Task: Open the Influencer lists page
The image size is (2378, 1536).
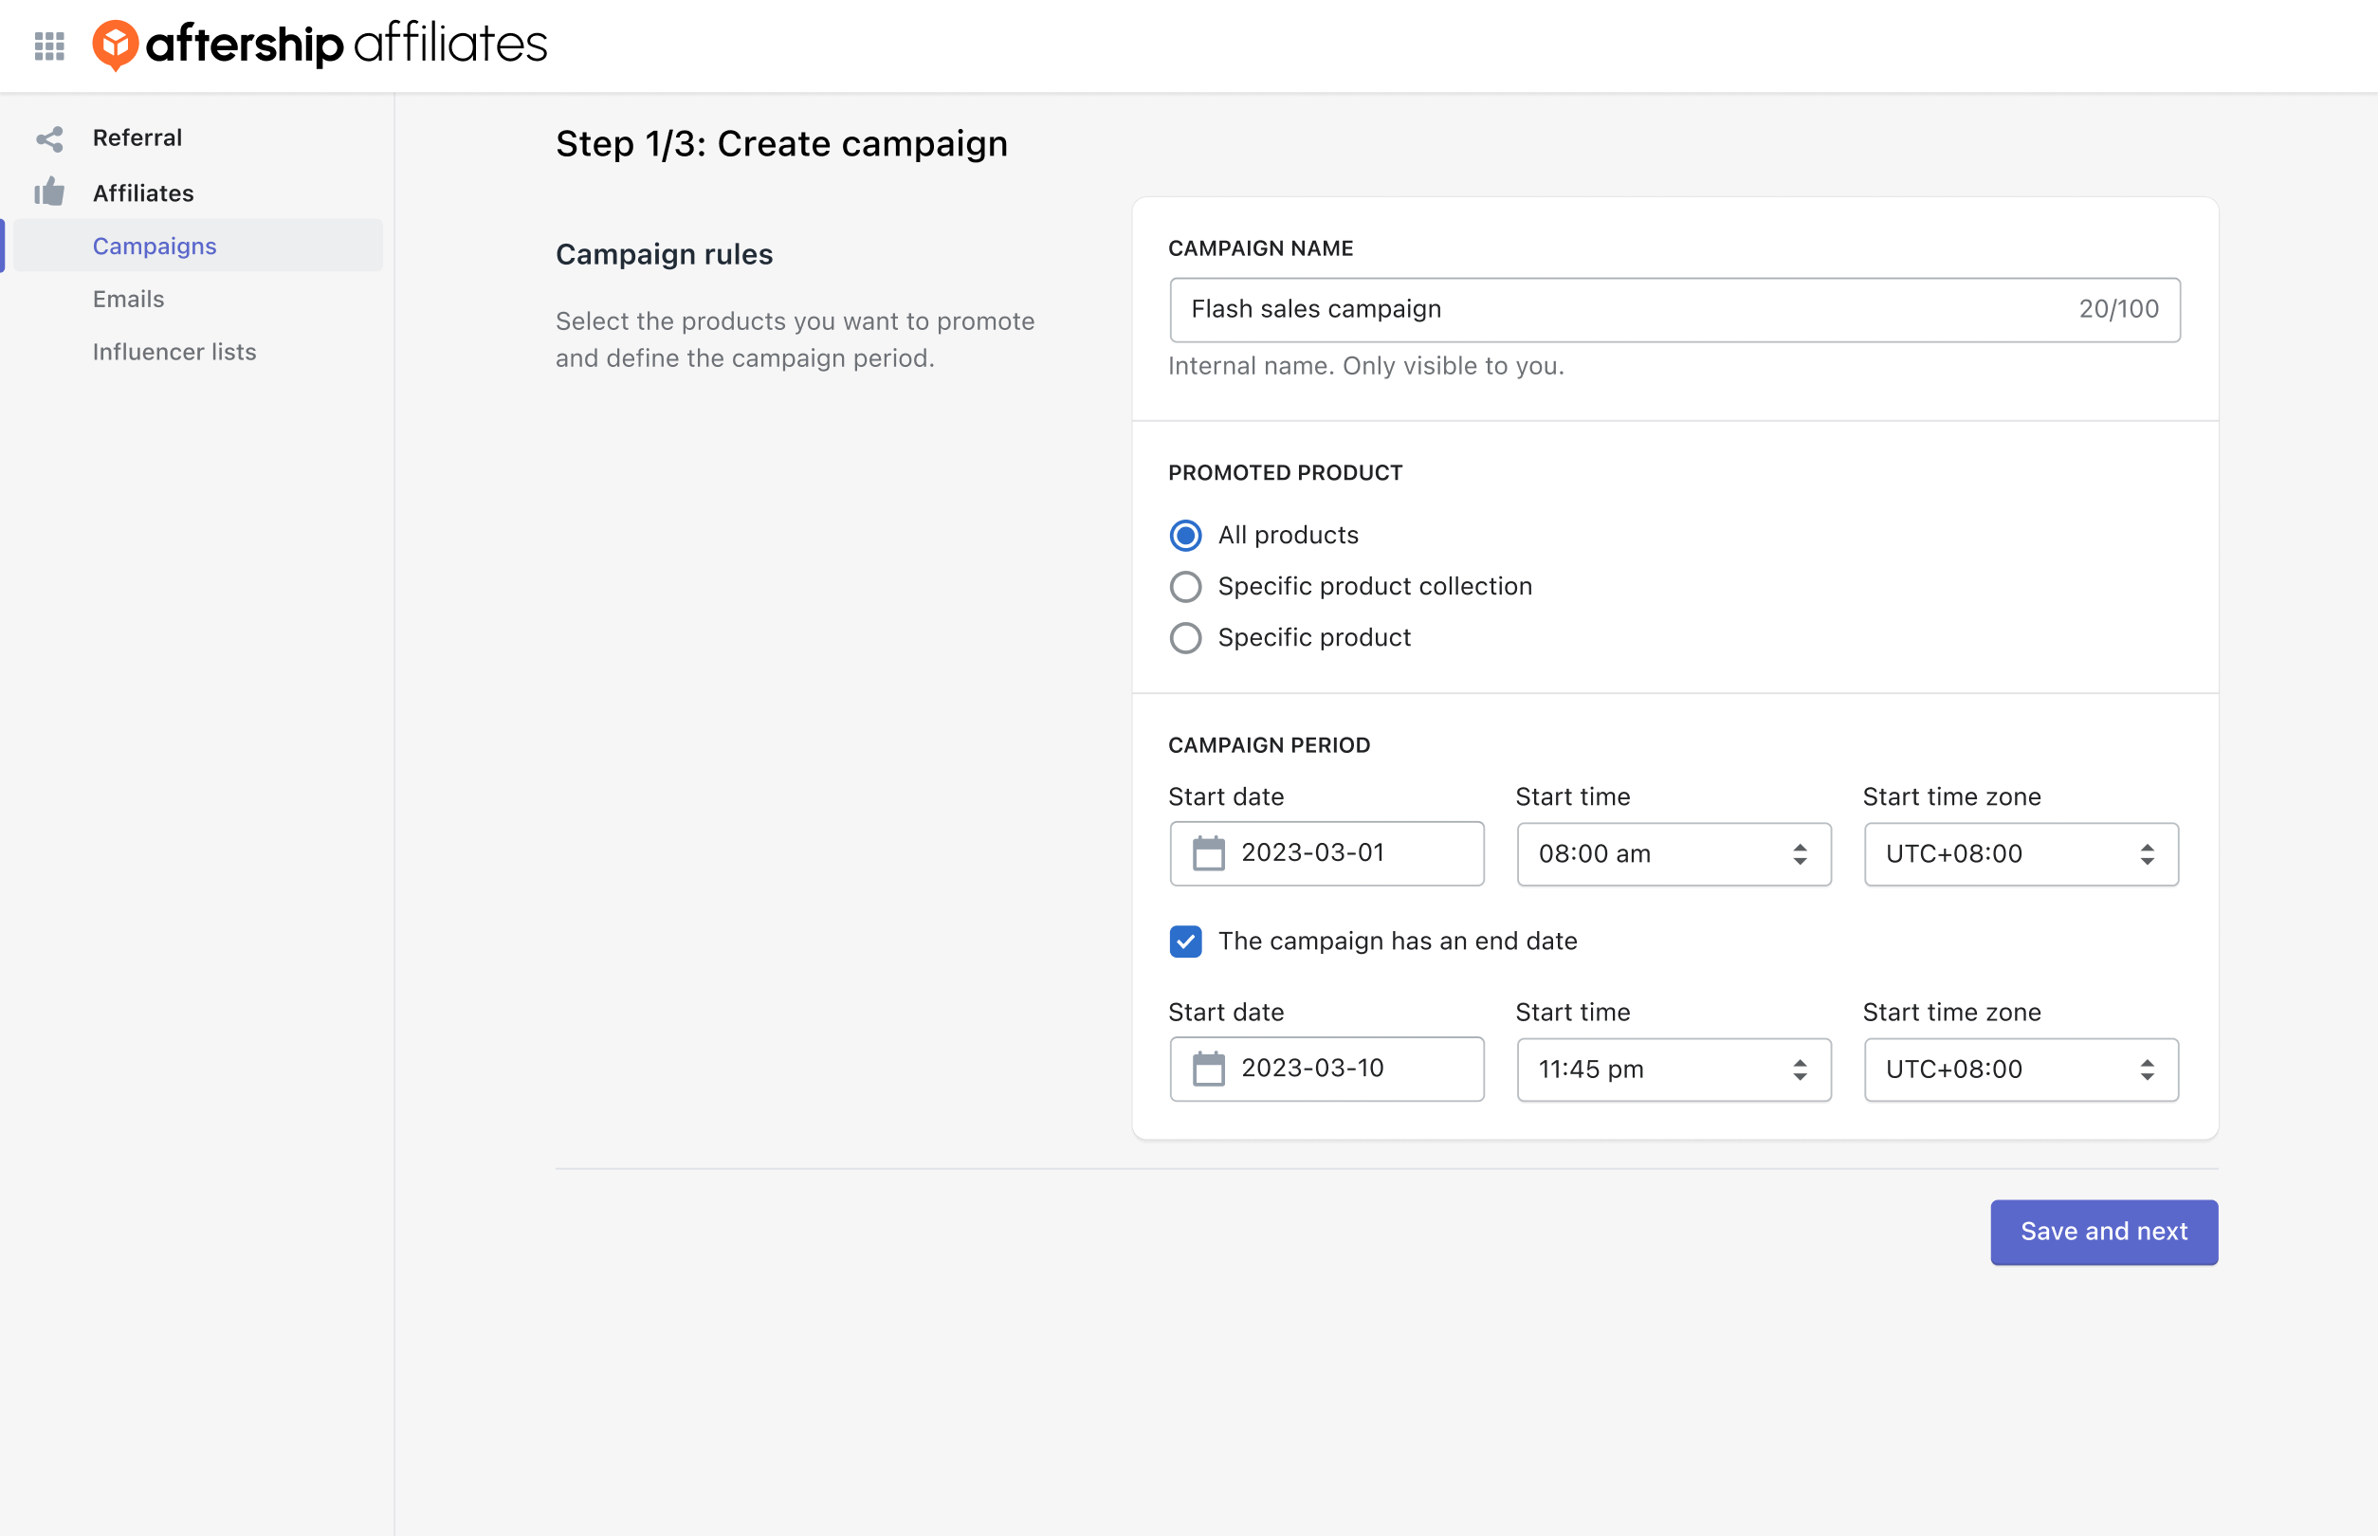Action: 175,350
